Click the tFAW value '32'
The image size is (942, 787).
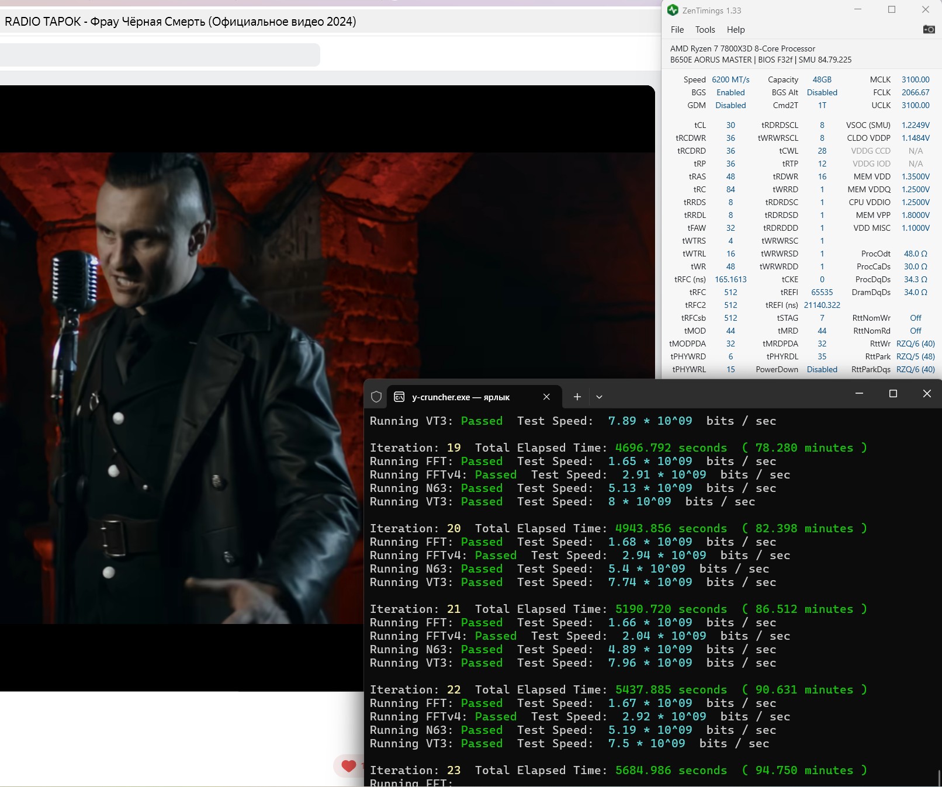tap(730, 228)
